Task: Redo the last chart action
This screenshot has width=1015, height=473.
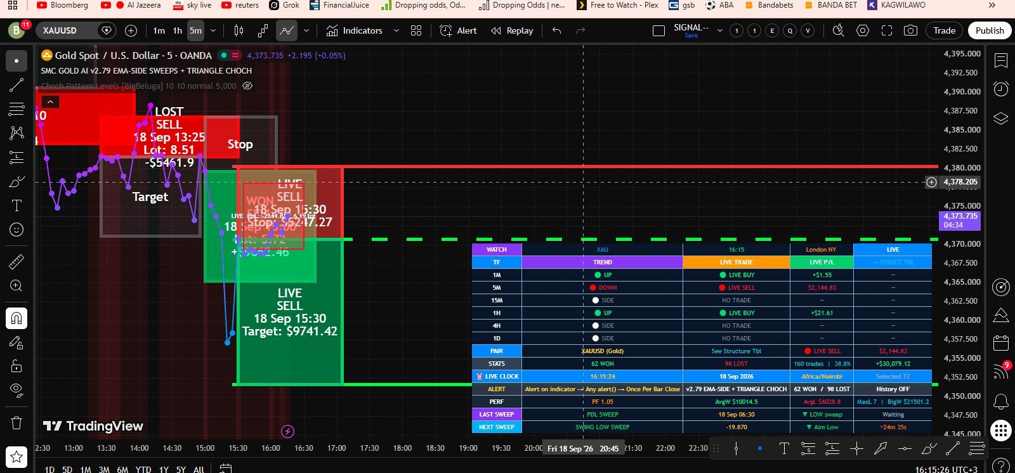Action: coord(580,30)
